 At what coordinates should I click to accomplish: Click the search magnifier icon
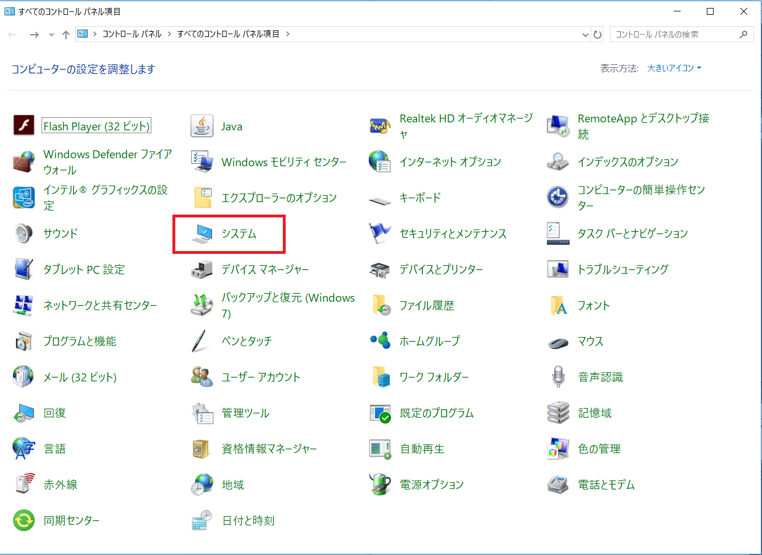click(x=743, y=35)
